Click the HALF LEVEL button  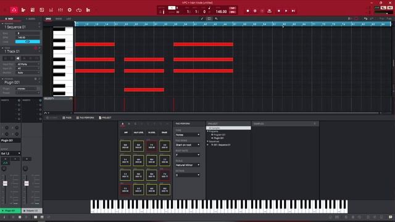pyautogui.click(x=138, y=133)
